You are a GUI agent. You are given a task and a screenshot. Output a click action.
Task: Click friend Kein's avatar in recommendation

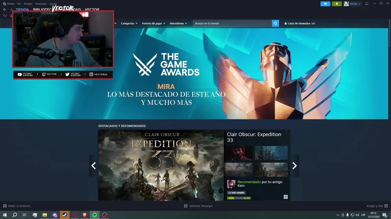(231, 184)
